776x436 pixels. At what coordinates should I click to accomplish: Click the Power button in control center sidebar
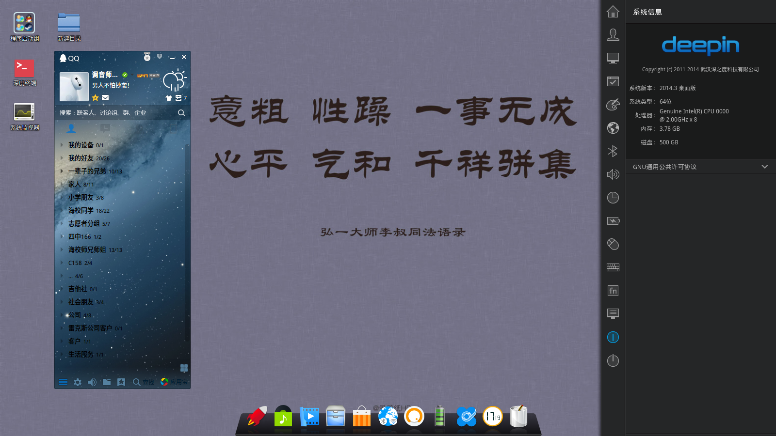pyautogui.click(x=613, y=360)
